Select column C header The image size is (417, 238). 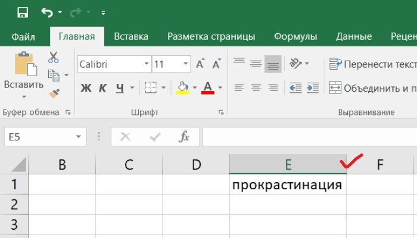click(x=129, y=164)
